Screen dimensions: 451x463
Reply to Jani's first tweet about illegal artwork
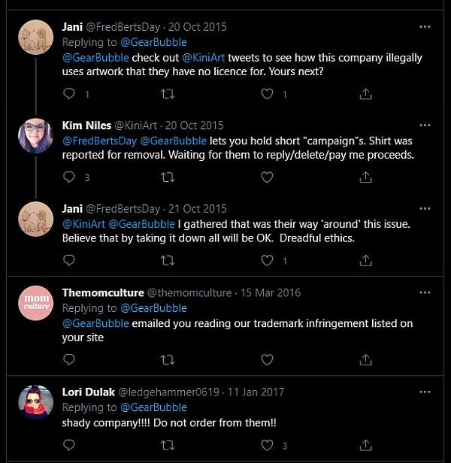69,94
